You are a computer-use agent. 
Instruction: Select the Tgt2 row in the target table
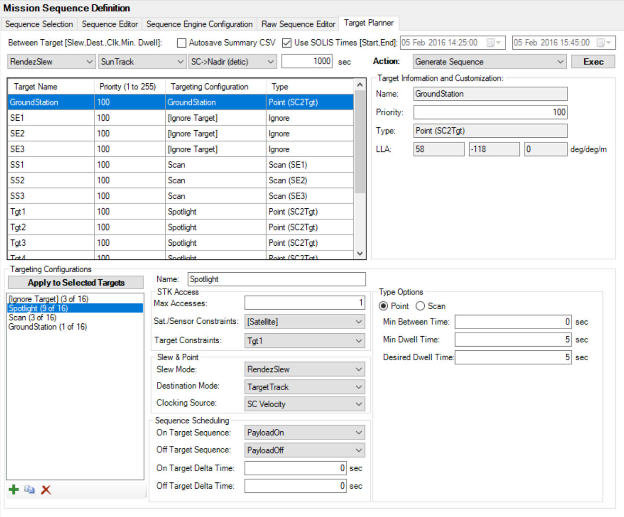coord(95,227)
